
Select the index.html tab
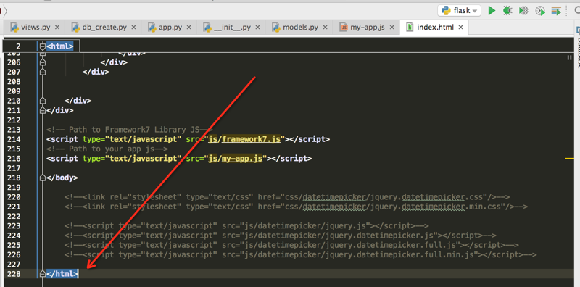[x=435, y=28]
